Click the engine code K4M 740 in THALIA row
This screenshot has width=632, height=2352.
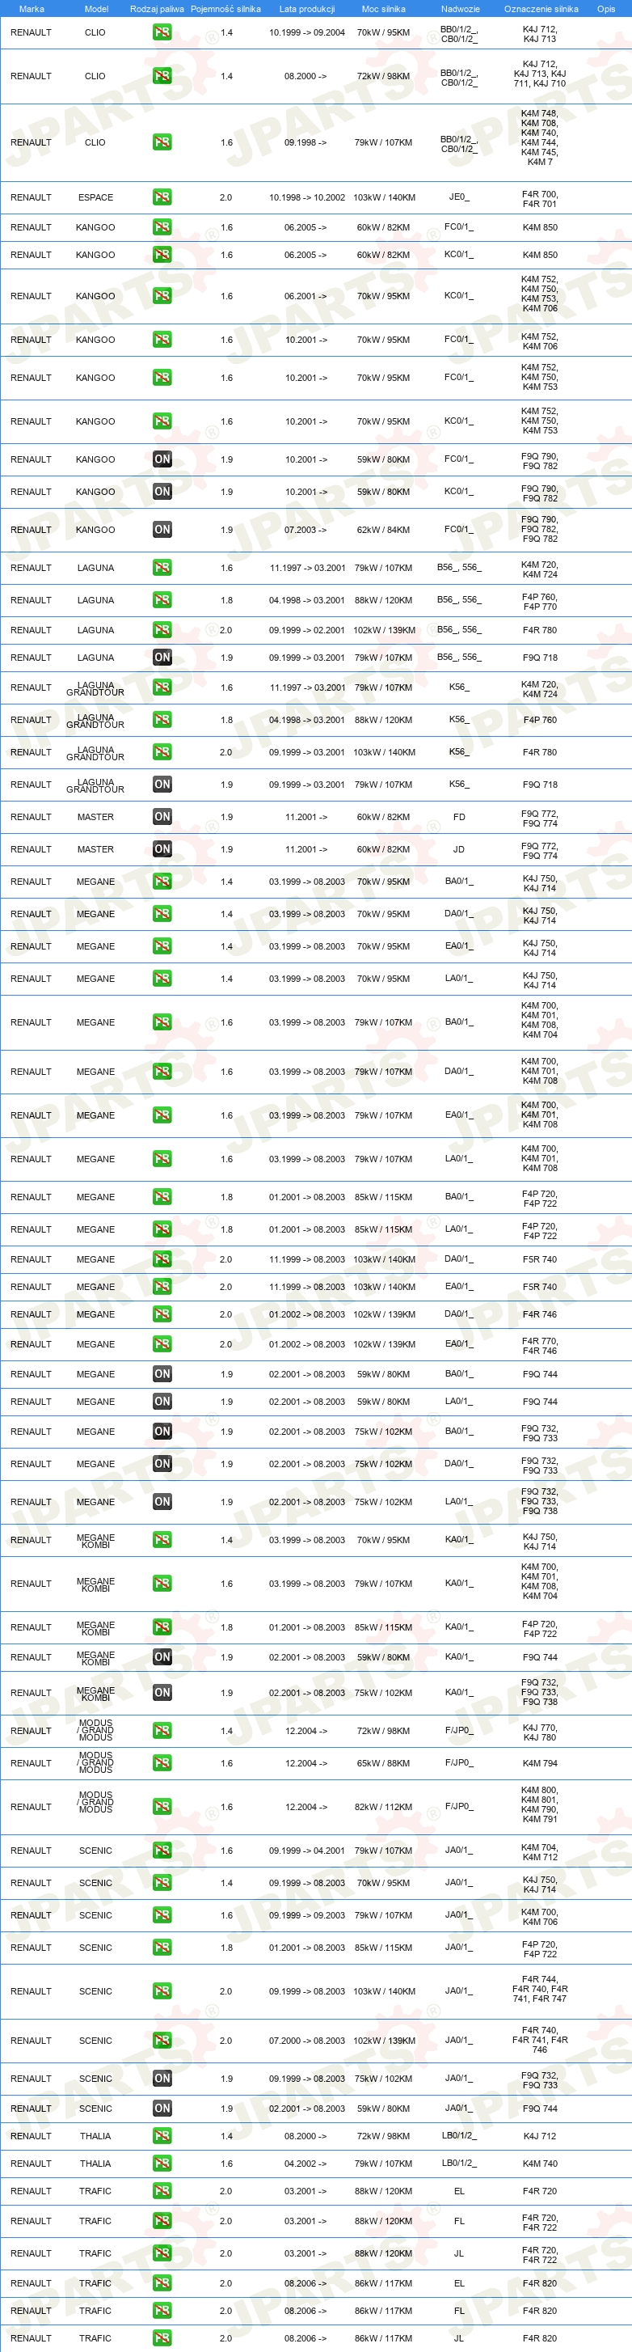tap(540, 2163)
